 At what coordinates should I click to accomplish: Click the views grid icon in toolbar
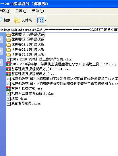coord(40,20)
